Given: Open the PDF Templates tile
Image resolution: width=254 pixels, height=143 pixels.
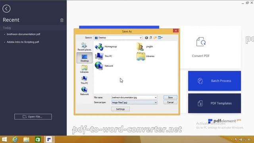Looking at the screenshot, I should coord(214,103).
